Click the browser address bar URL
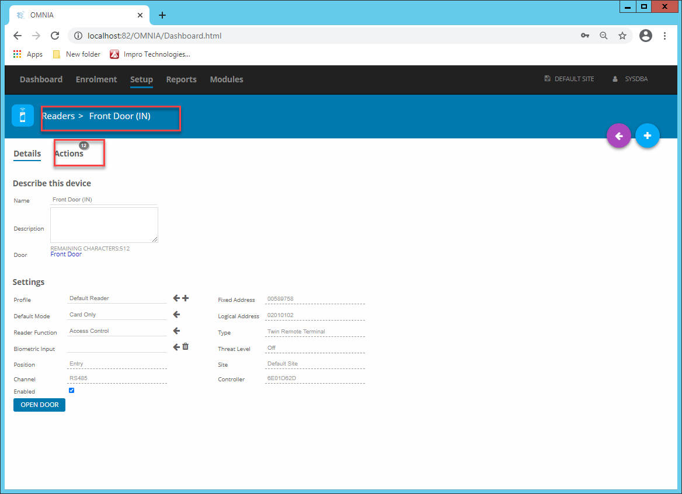The height and width of the screenshot is (494, 682). point(154,36)
